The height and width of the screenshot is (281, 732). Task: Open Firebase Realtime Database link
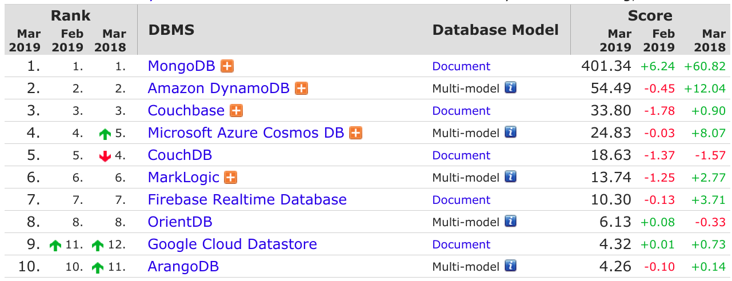coord(247,200)
